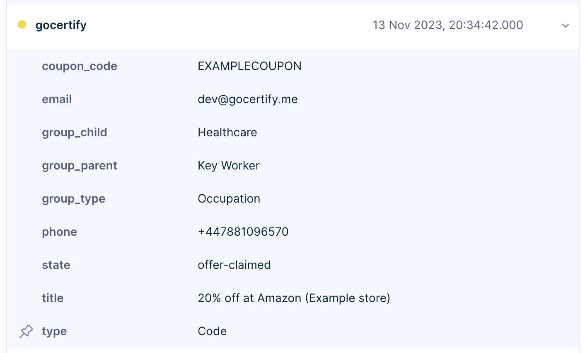This screenshot has width=585, height=353.
Task: Click the offer-claimed state value
Action: (x=234, y=265)
